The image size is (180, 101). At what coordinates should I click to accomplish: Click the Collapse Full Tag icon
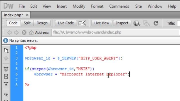(x=6, y=69)
